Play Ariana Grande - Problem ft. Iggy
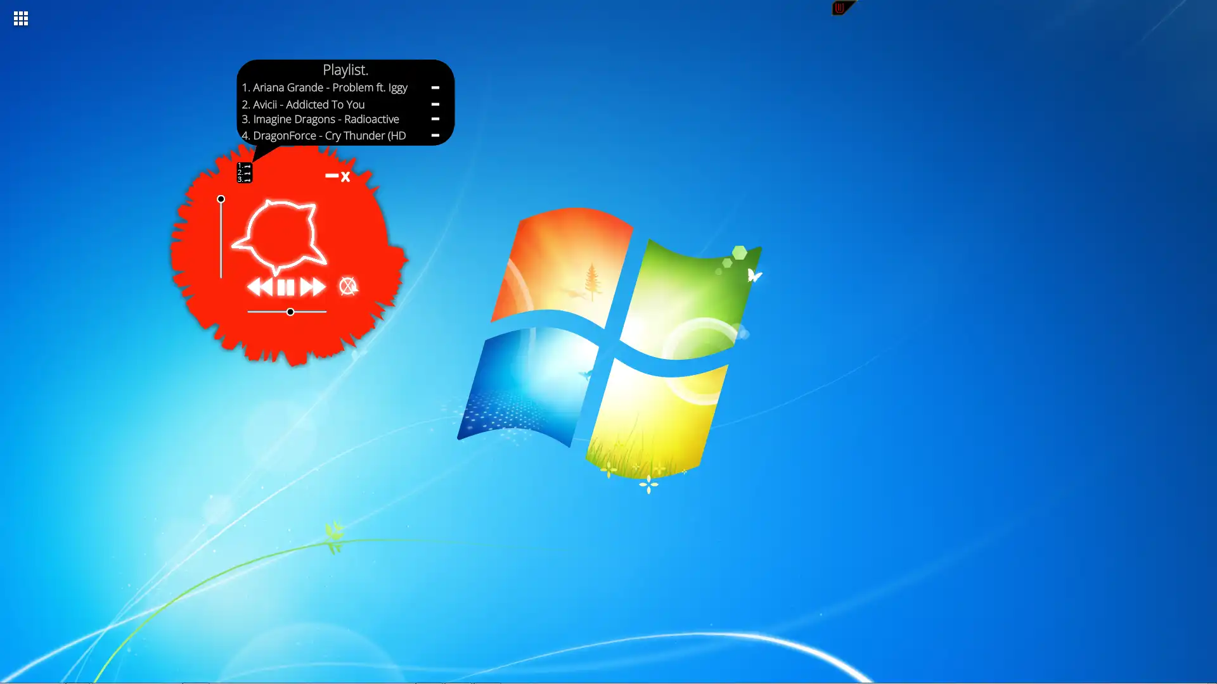The height and width of the screenshot is (684, 1217). click(325, 88)
